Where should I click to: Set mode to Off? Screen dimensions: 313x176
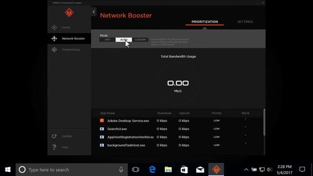tap(108, 40)
